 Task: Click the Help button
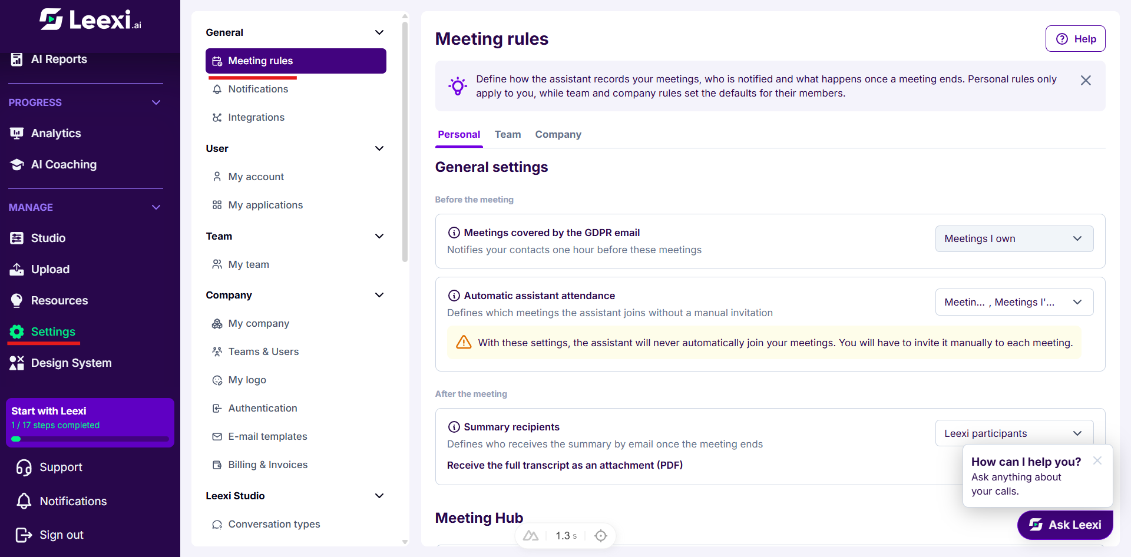[x=1075, y=39]
